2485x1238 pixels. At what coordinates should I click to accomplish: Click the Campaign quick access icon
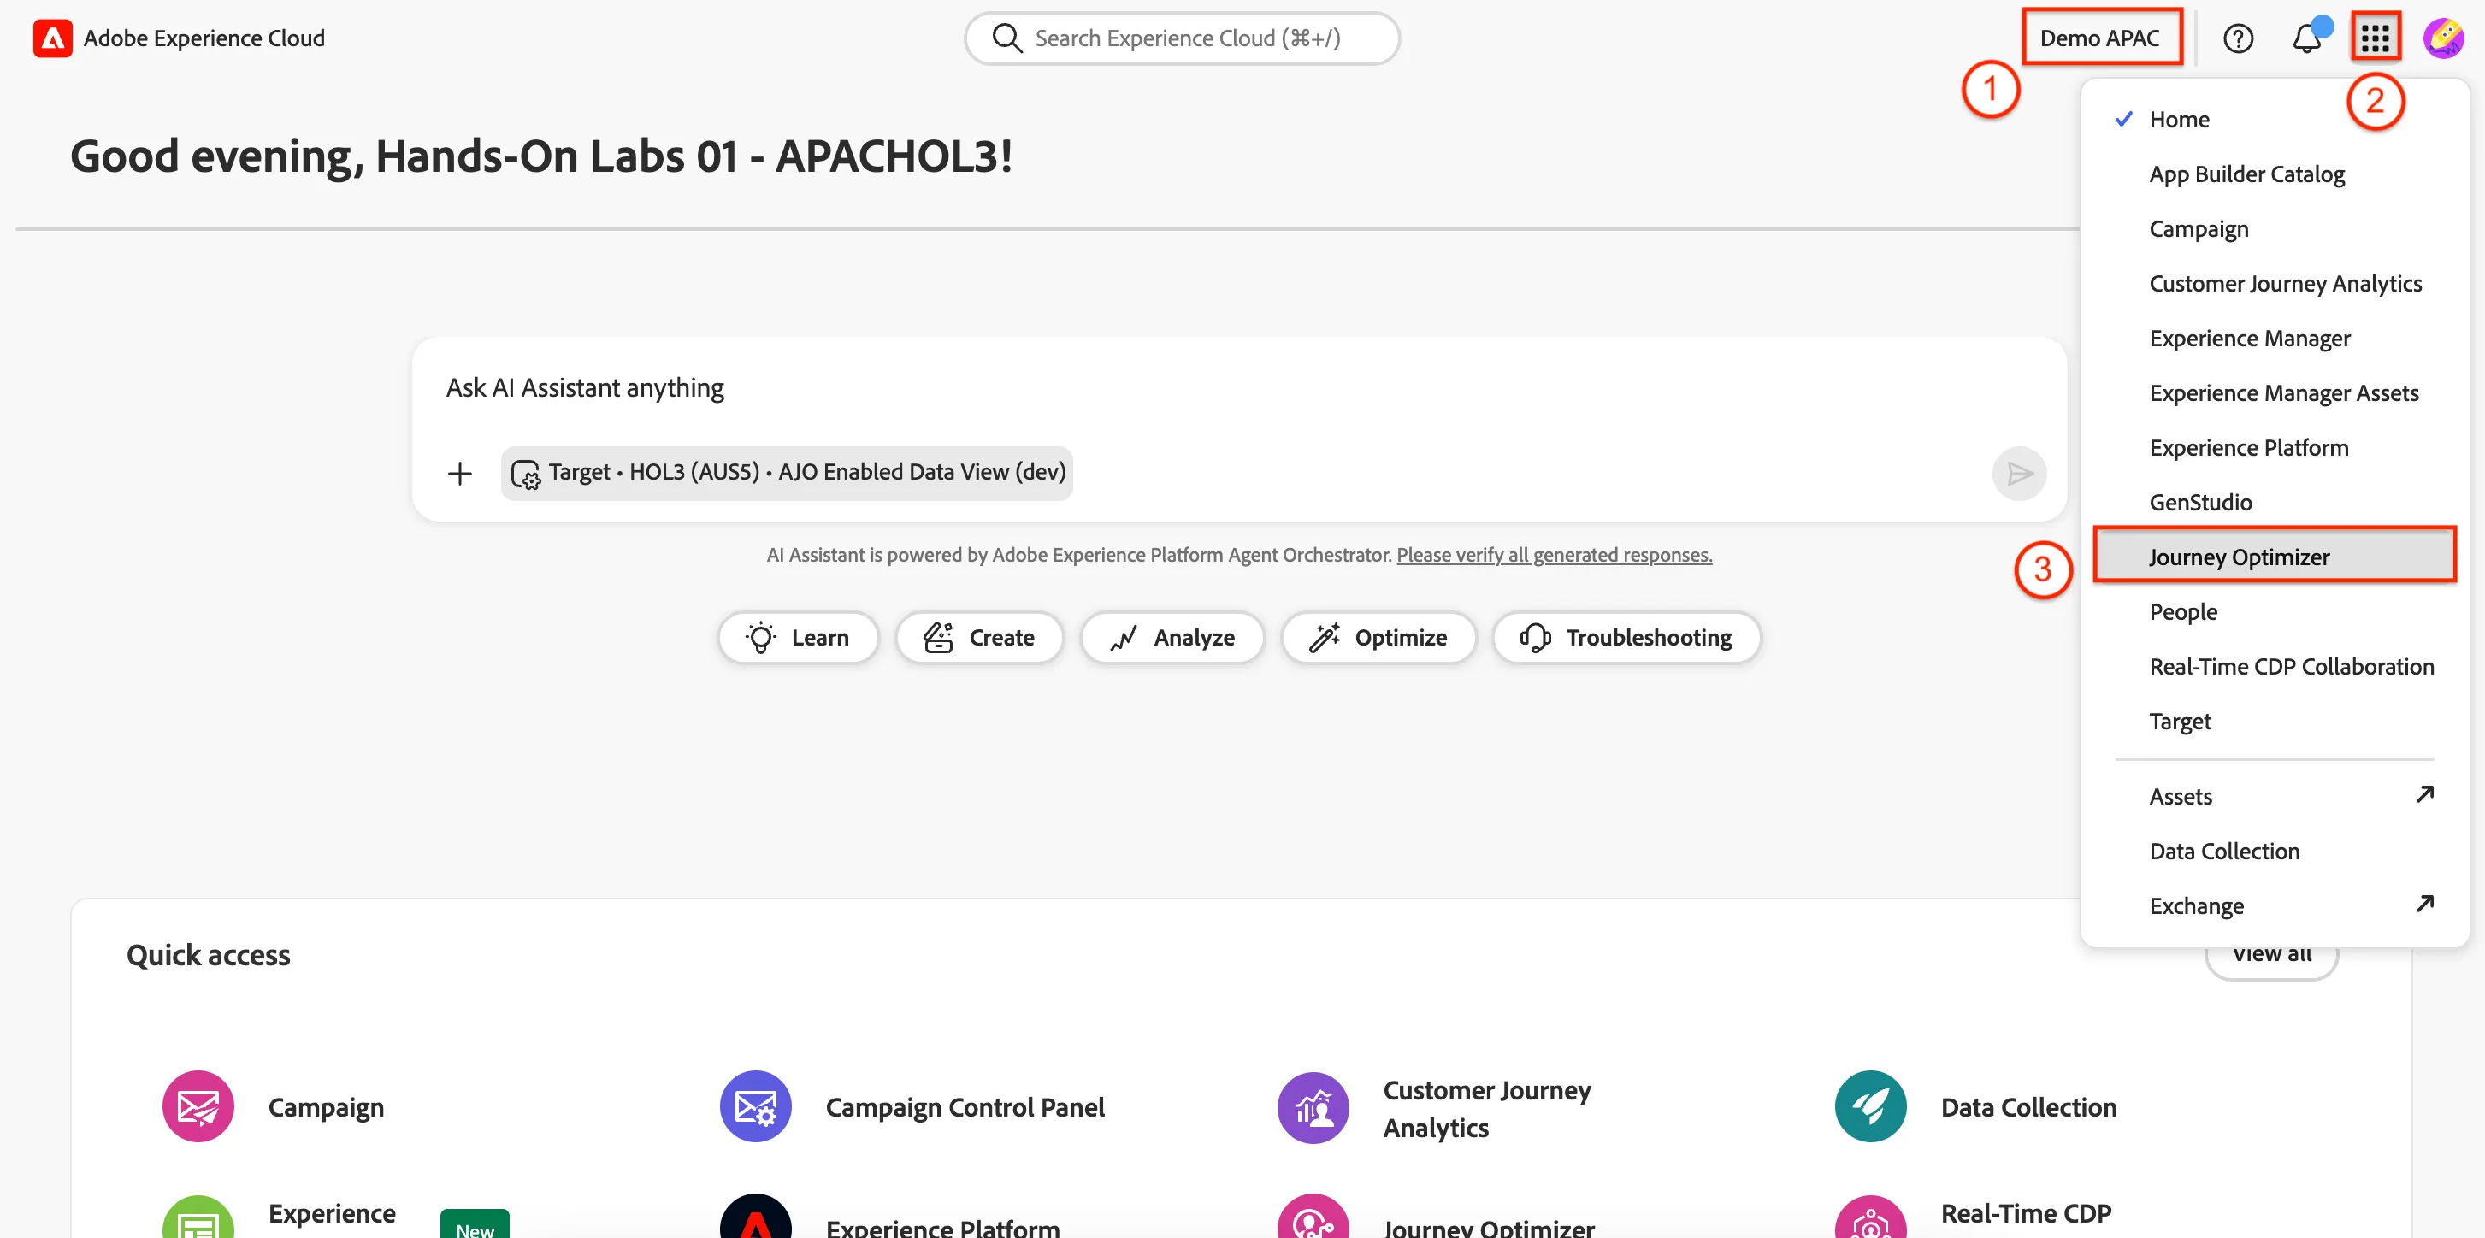[198, 1106]
